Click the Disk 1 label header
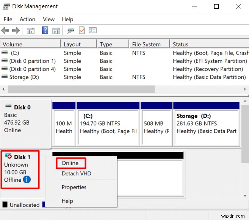 click(22, 157)
